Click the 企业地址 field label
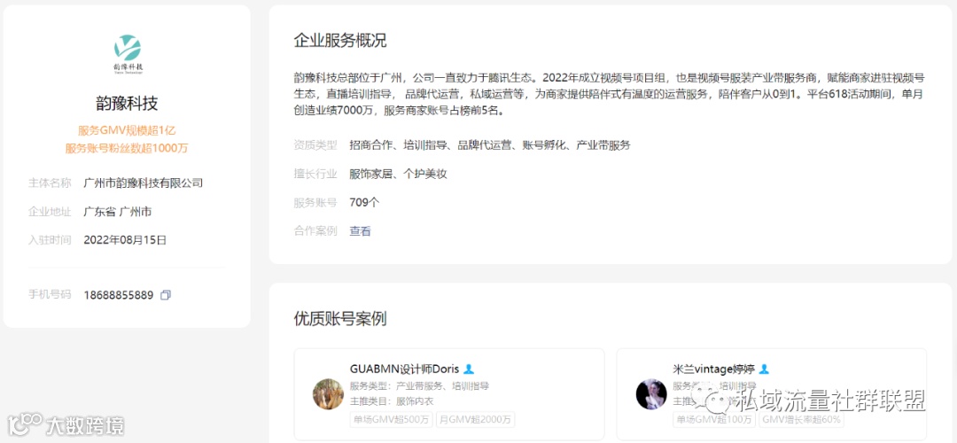This screenshot has width=957, height=443. point(50,212)
